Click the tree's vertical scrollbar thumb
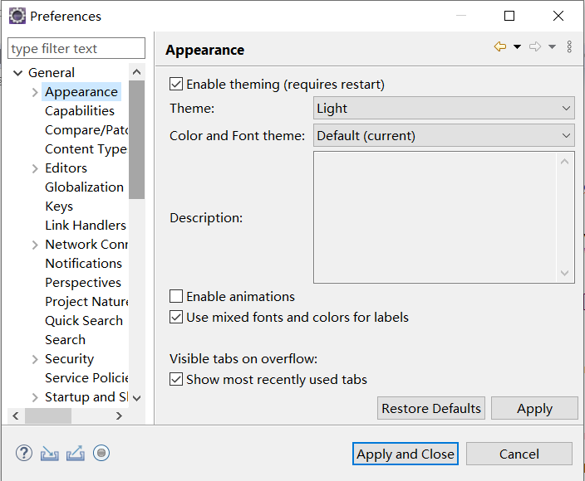Image resolution: width=585 pixels, height=481 pixels. 136,139
